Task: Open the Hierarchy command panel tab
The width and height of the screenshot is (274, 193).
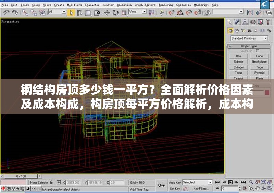Action: click(x=245, y=22)
